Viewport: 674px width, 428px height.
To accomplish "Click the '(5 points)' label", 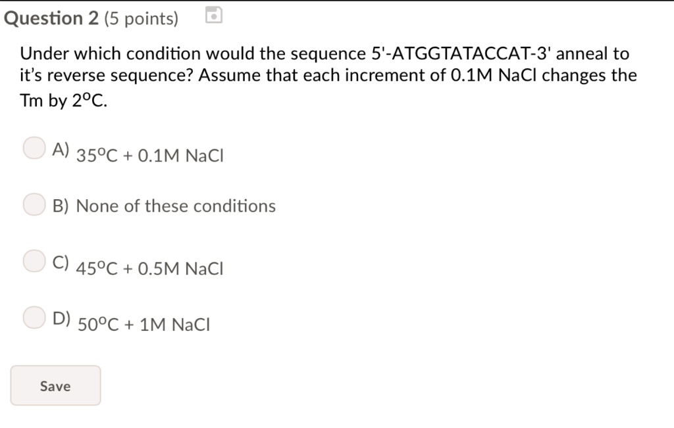I will pos(140,20).
